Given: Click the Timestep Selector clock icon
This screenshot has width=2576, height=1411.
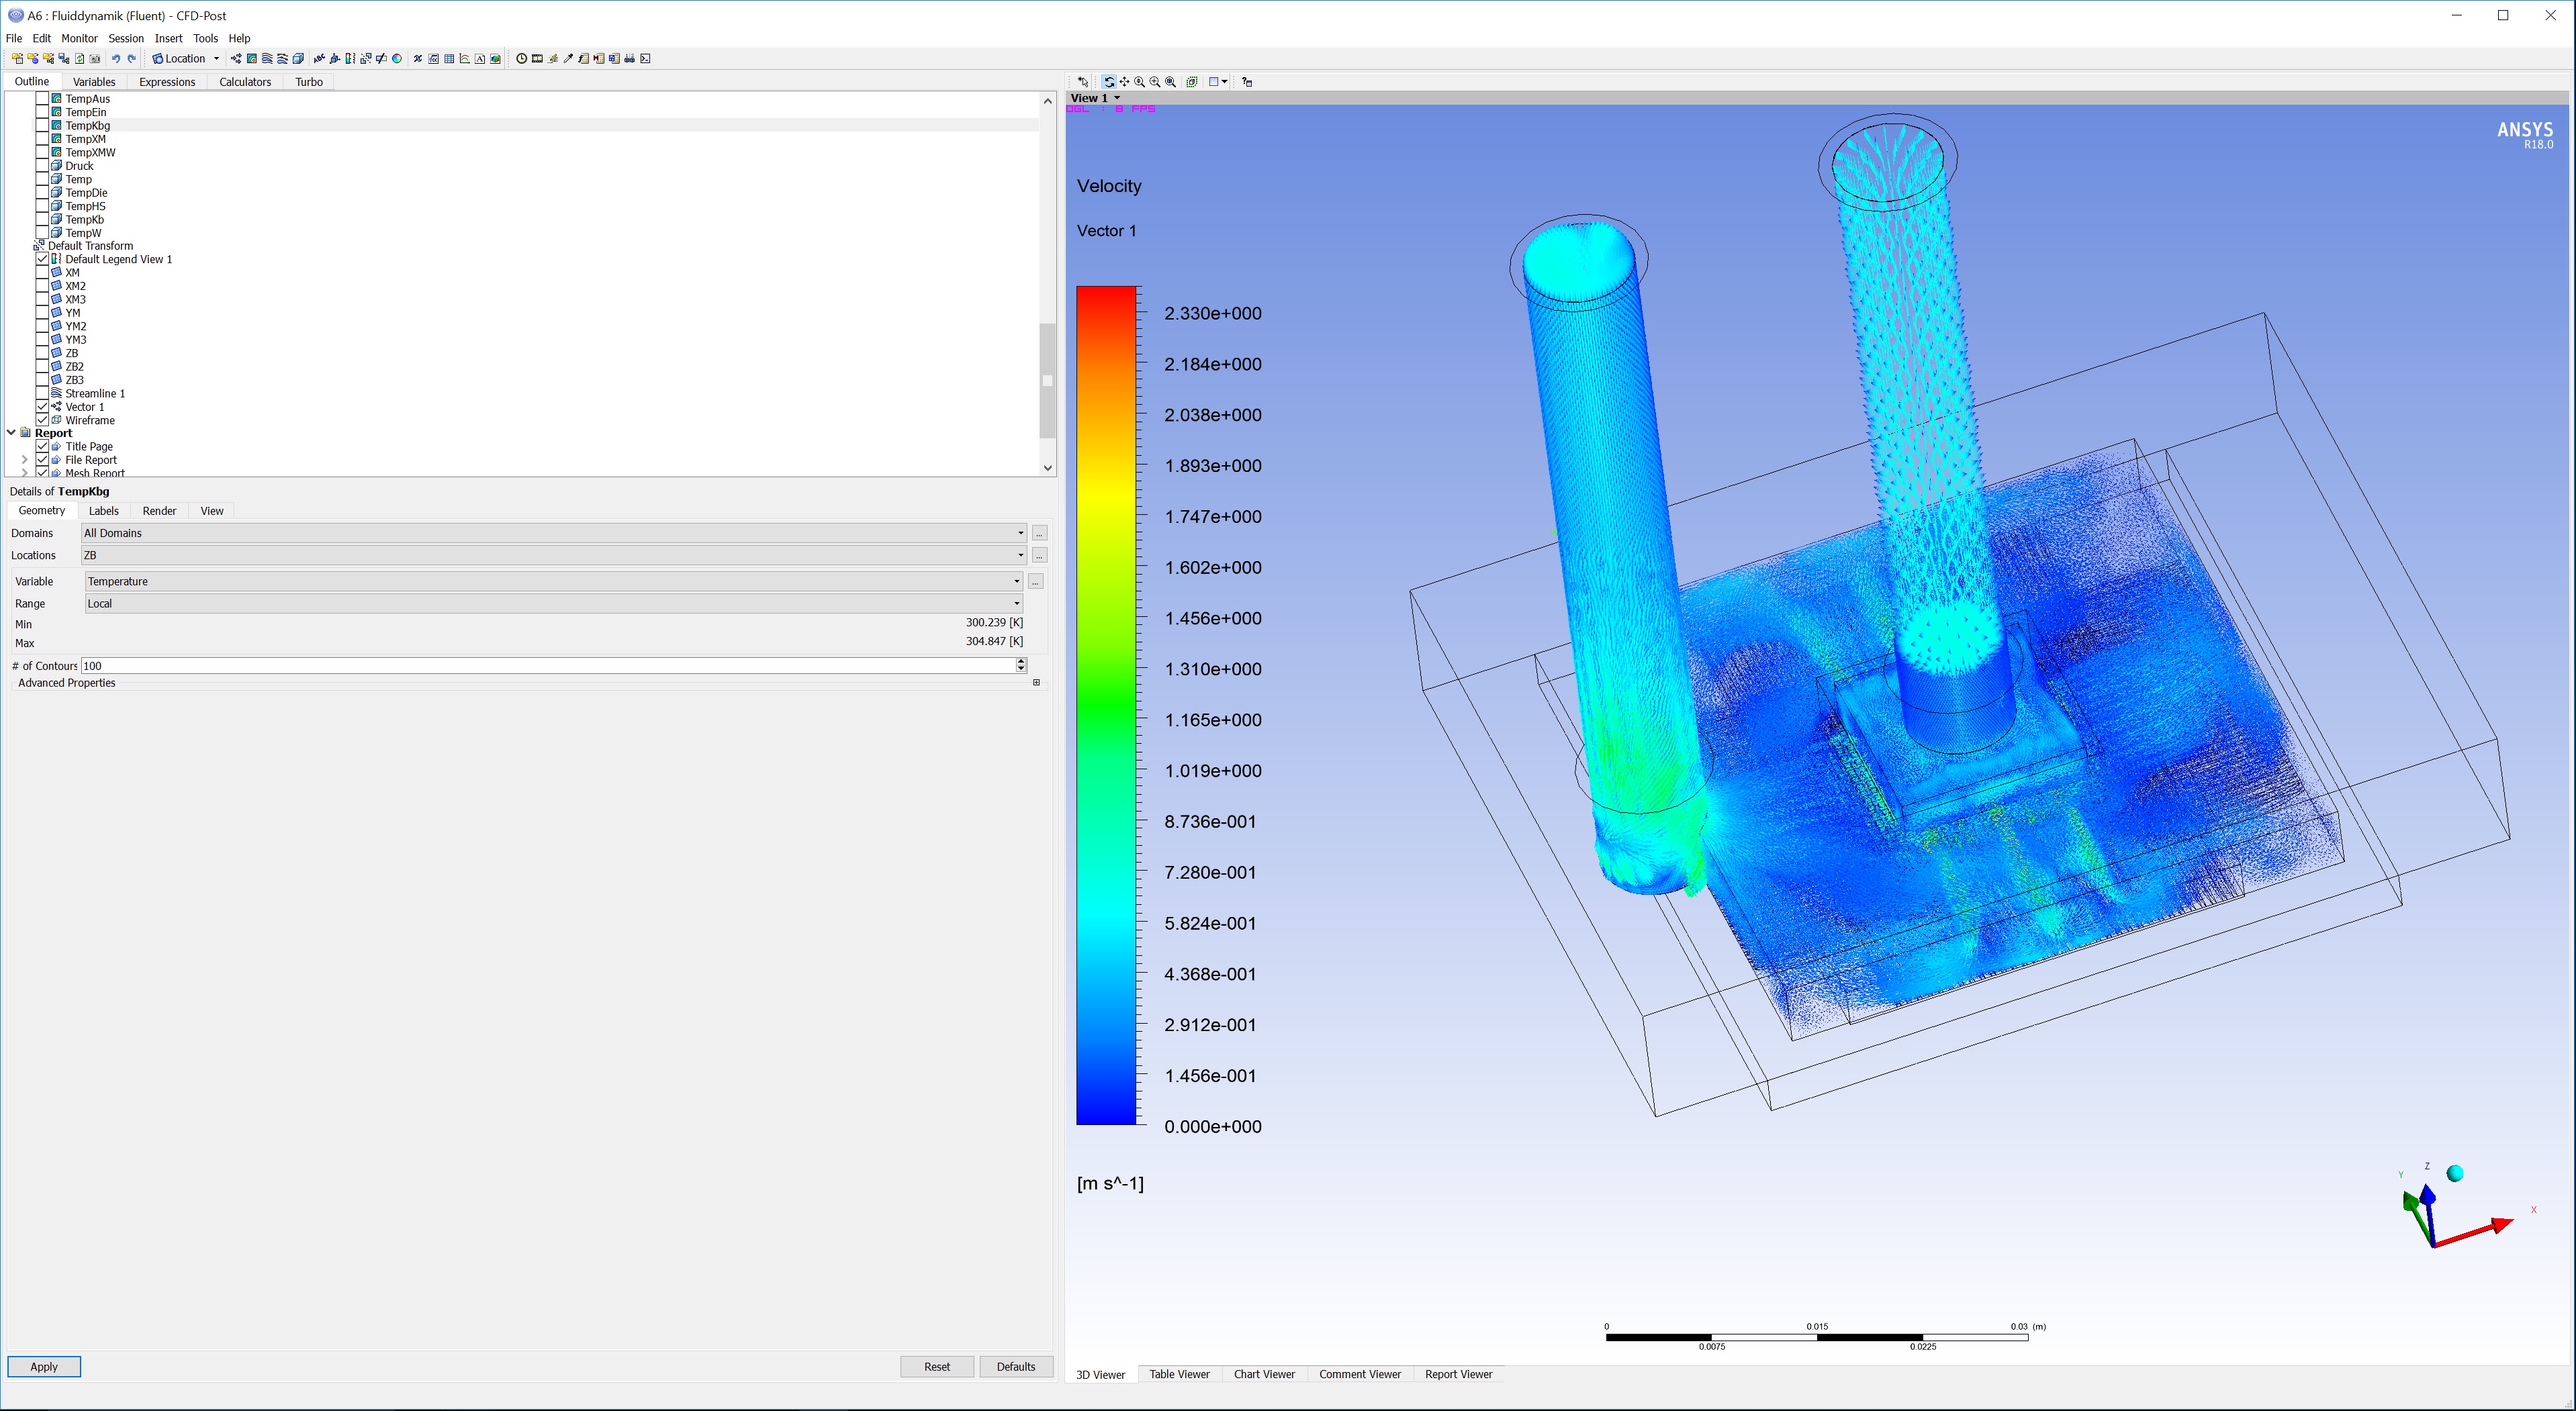Looking at the screenshot, I should click(521, 59).
